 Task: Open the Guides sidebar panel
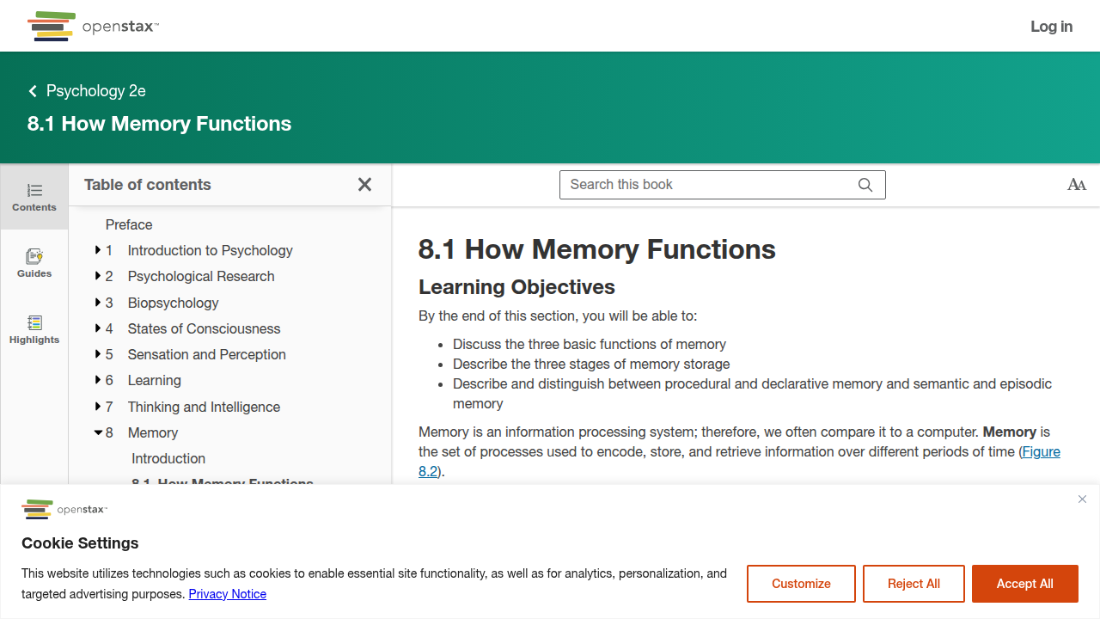pos(34,263)
